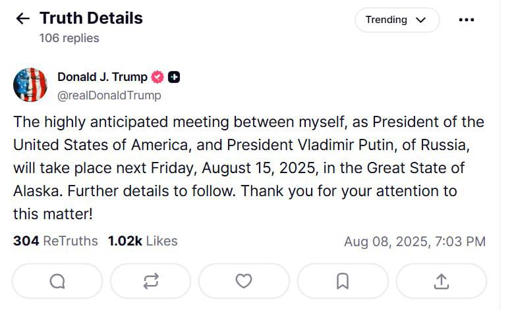Like the post with the heart icon

click(244, 281)
